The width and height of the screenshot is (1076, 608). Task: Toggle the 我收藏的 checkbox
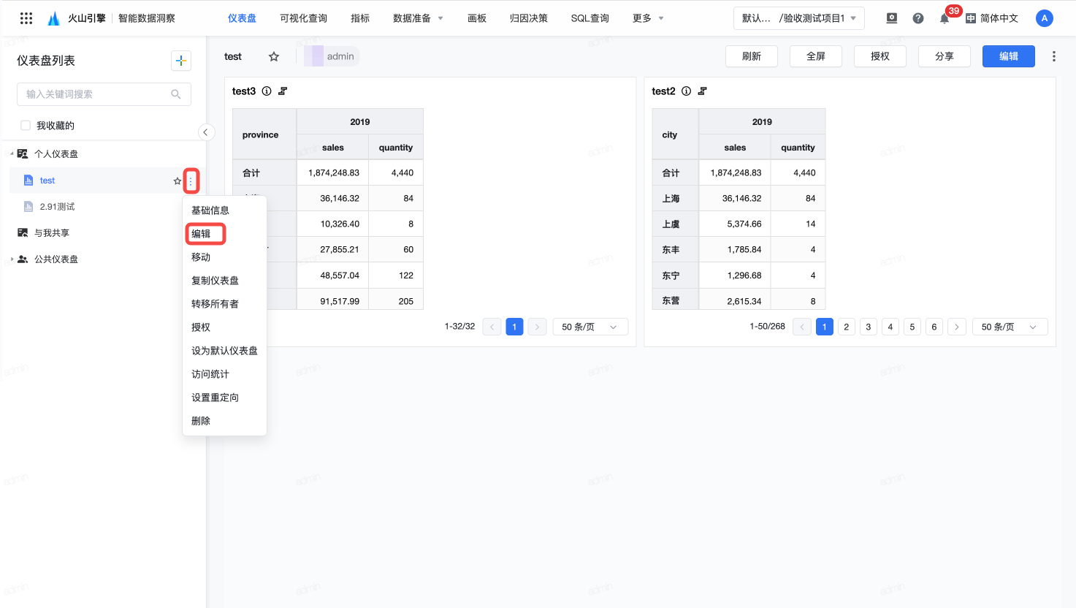click(26, 126)
